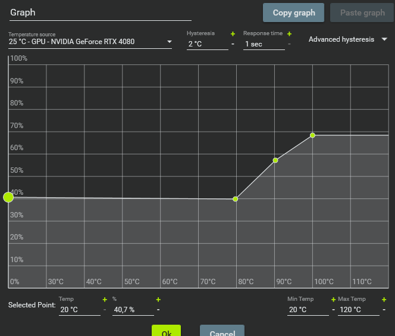The image size is (395, 336).
Task: Lower selected point Temp with minus
Action: click(x=105, y=310)
